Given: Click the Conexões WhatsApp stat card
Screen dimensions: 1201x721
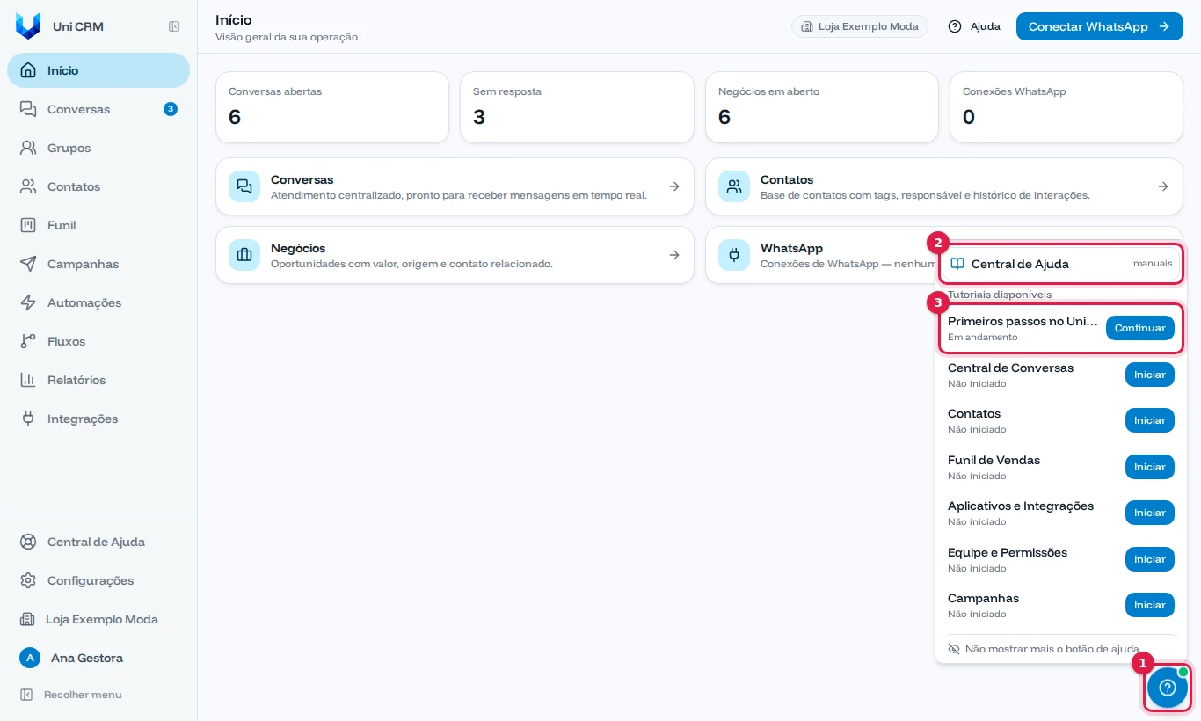Looking at the screenshot, I should 1066,107.
